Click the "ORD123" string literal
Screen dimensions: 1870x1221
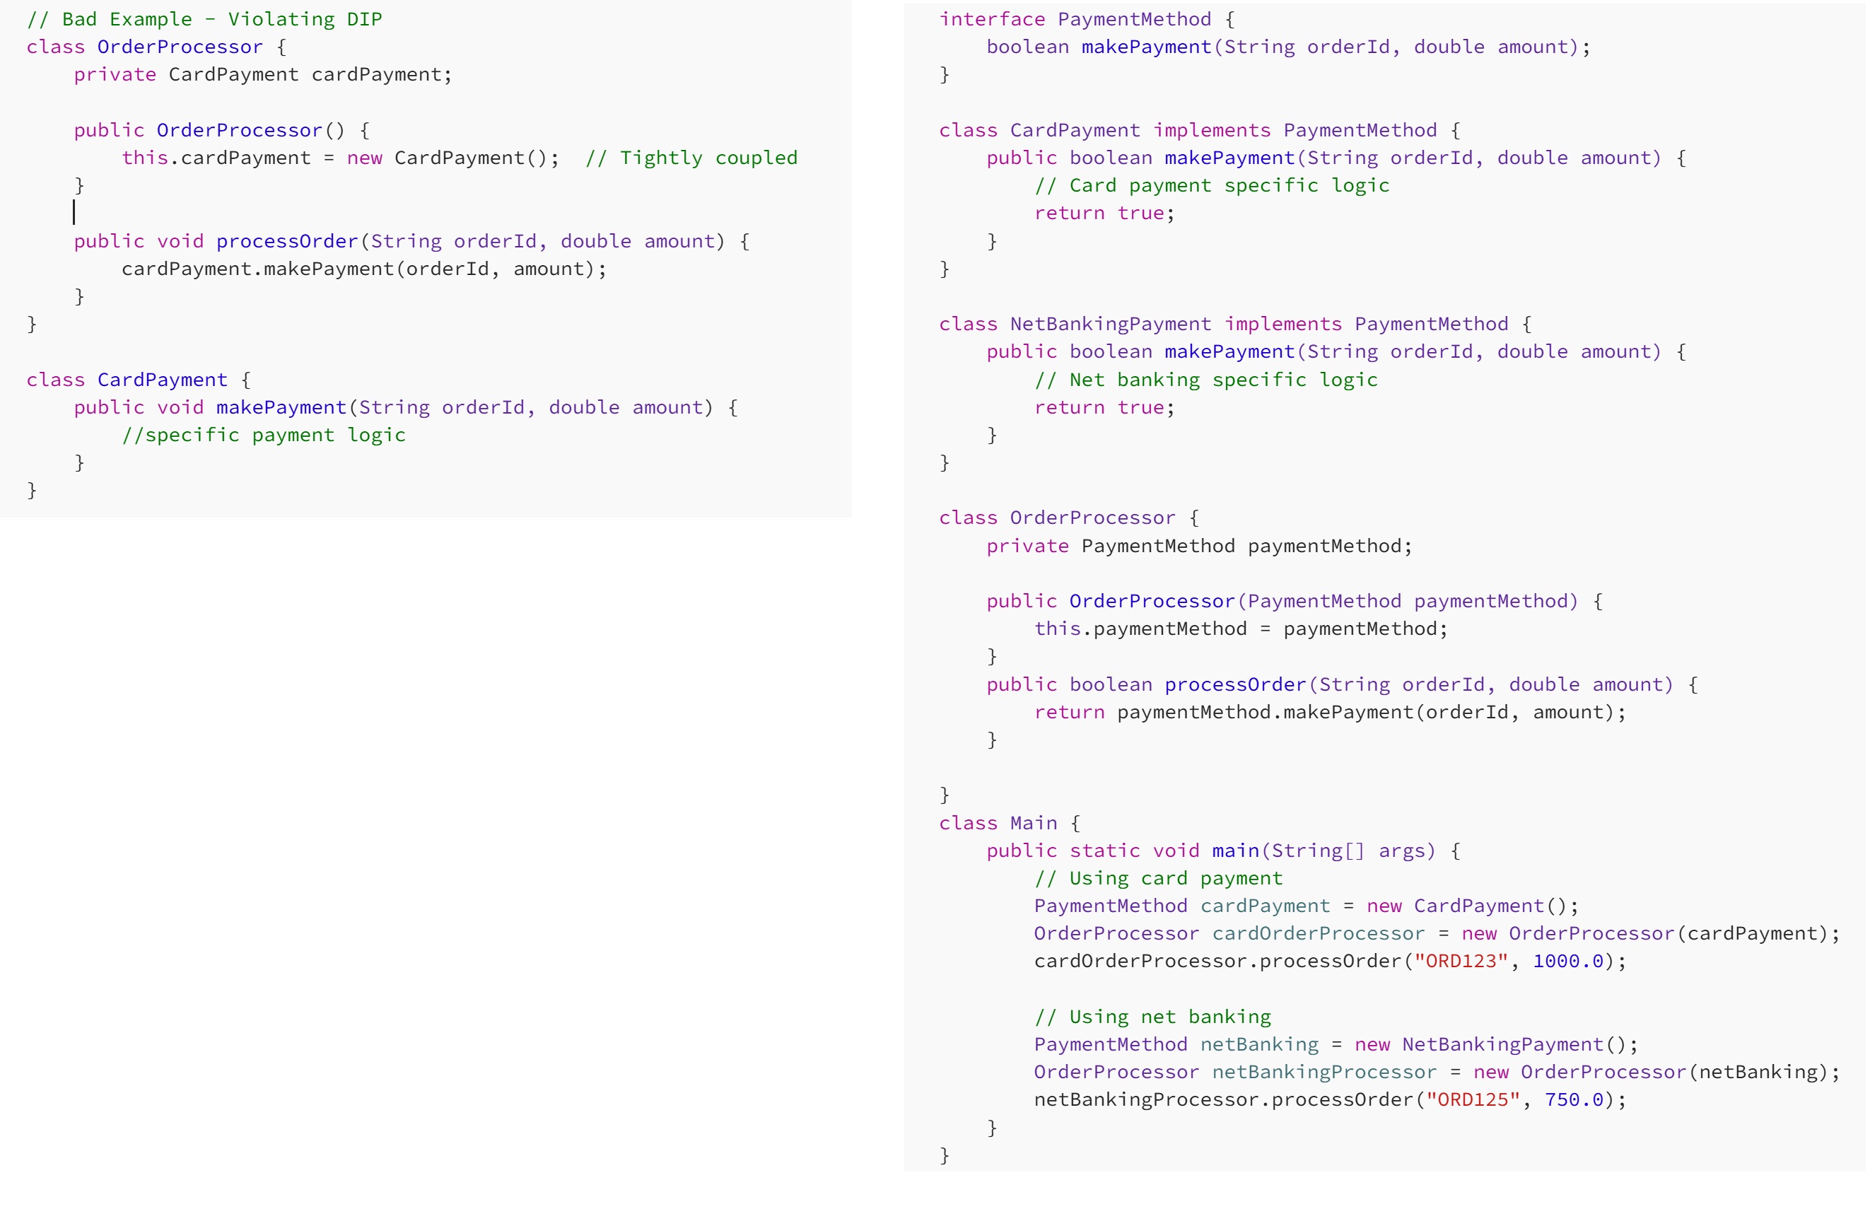(1461, 961)
